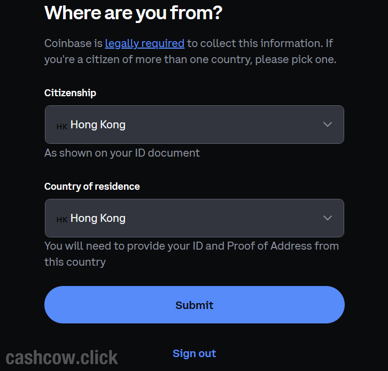Click the Sign out link
Viewport: 388px width, 371px height.
tap(194, 353)
